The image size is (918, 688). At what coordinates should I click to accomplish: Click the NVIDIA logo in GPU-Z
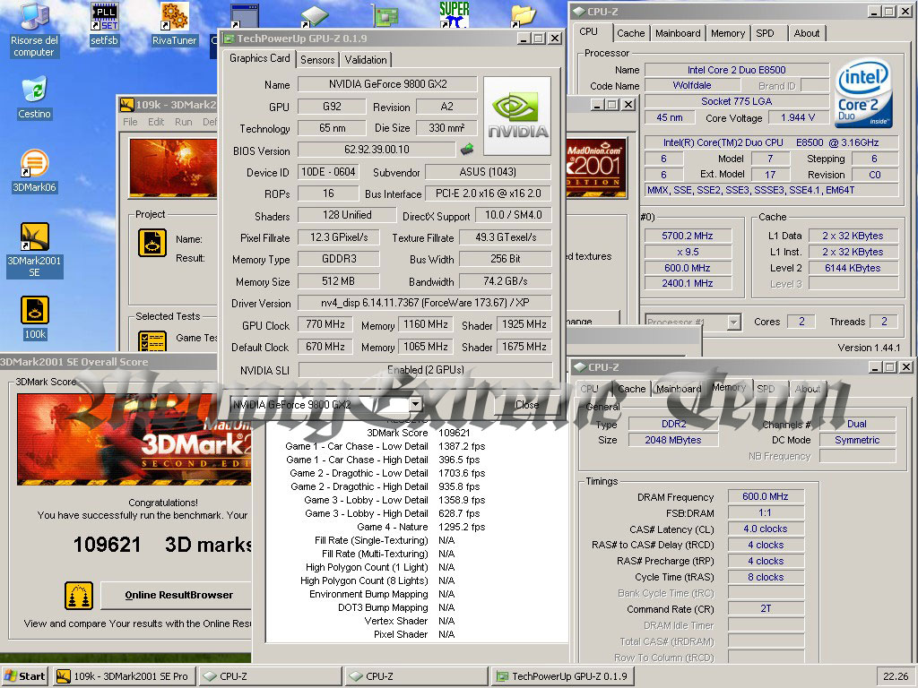pos(517,116)
